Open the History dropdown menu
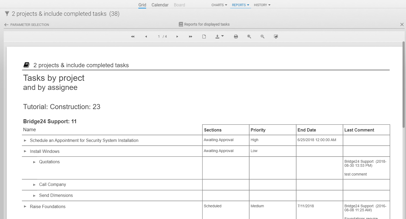 tap(262, 5)
